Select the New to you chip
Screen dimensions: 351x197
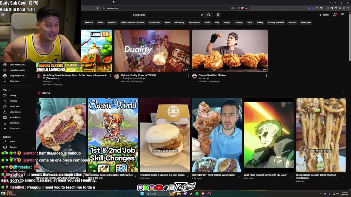tap(306, 22)
